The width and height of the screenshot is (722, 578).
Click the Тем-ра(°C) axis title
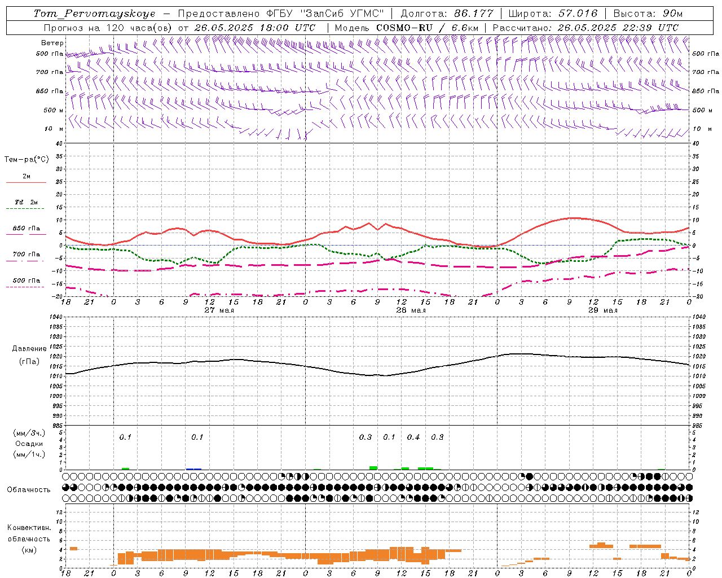tap(27, 160)
